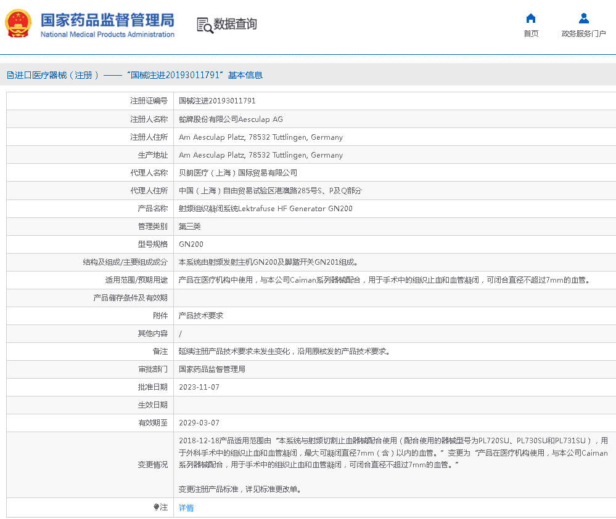The height and width of the screenshot is (519, 616).
Task: Click the 政务服务门户 person icon
Action: (583, 18)
